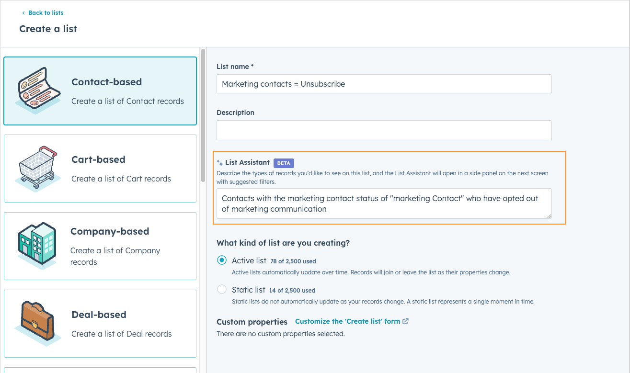Open 'Customize the Create list form' link
This screenshot has width=630, height=373.
pyautogui.click(x=347, y=321)
